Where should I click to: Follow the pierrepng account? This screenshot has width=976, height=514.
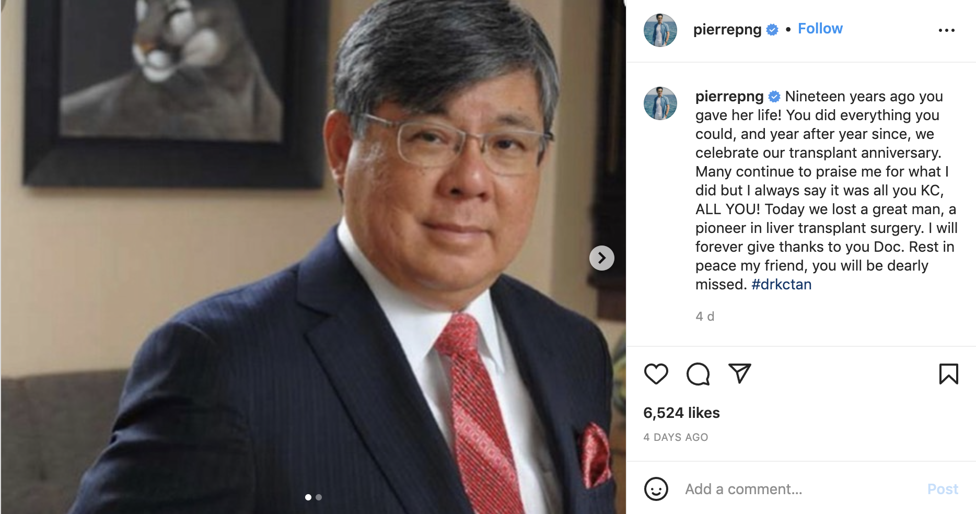click(820, 29)
